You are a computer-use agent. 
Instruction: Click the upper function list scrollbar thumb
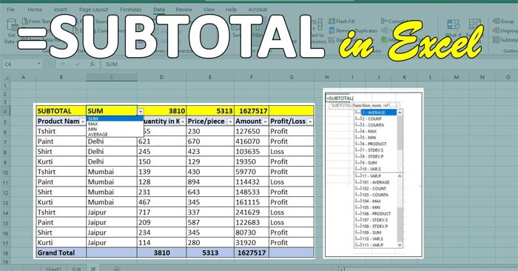click(400, 133)
